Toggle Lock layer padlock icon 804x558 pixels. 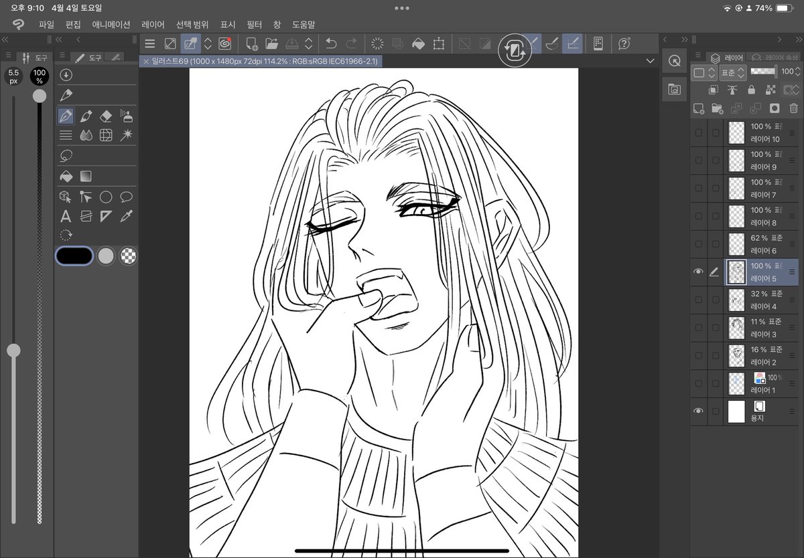coord(751,90)
